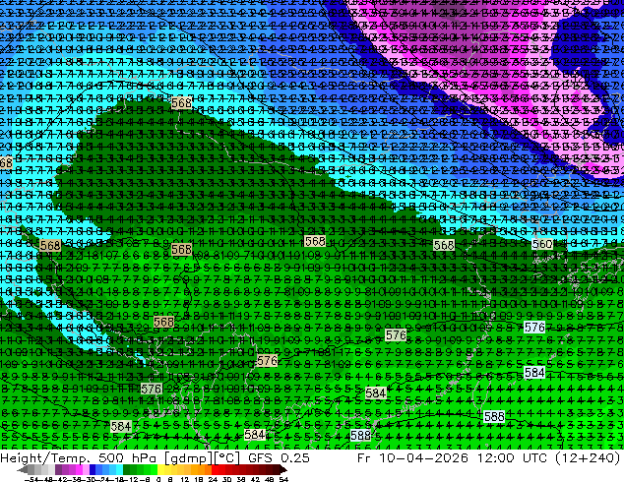
Task: Click the '24' legend scale value
Action: pos(213,479)
